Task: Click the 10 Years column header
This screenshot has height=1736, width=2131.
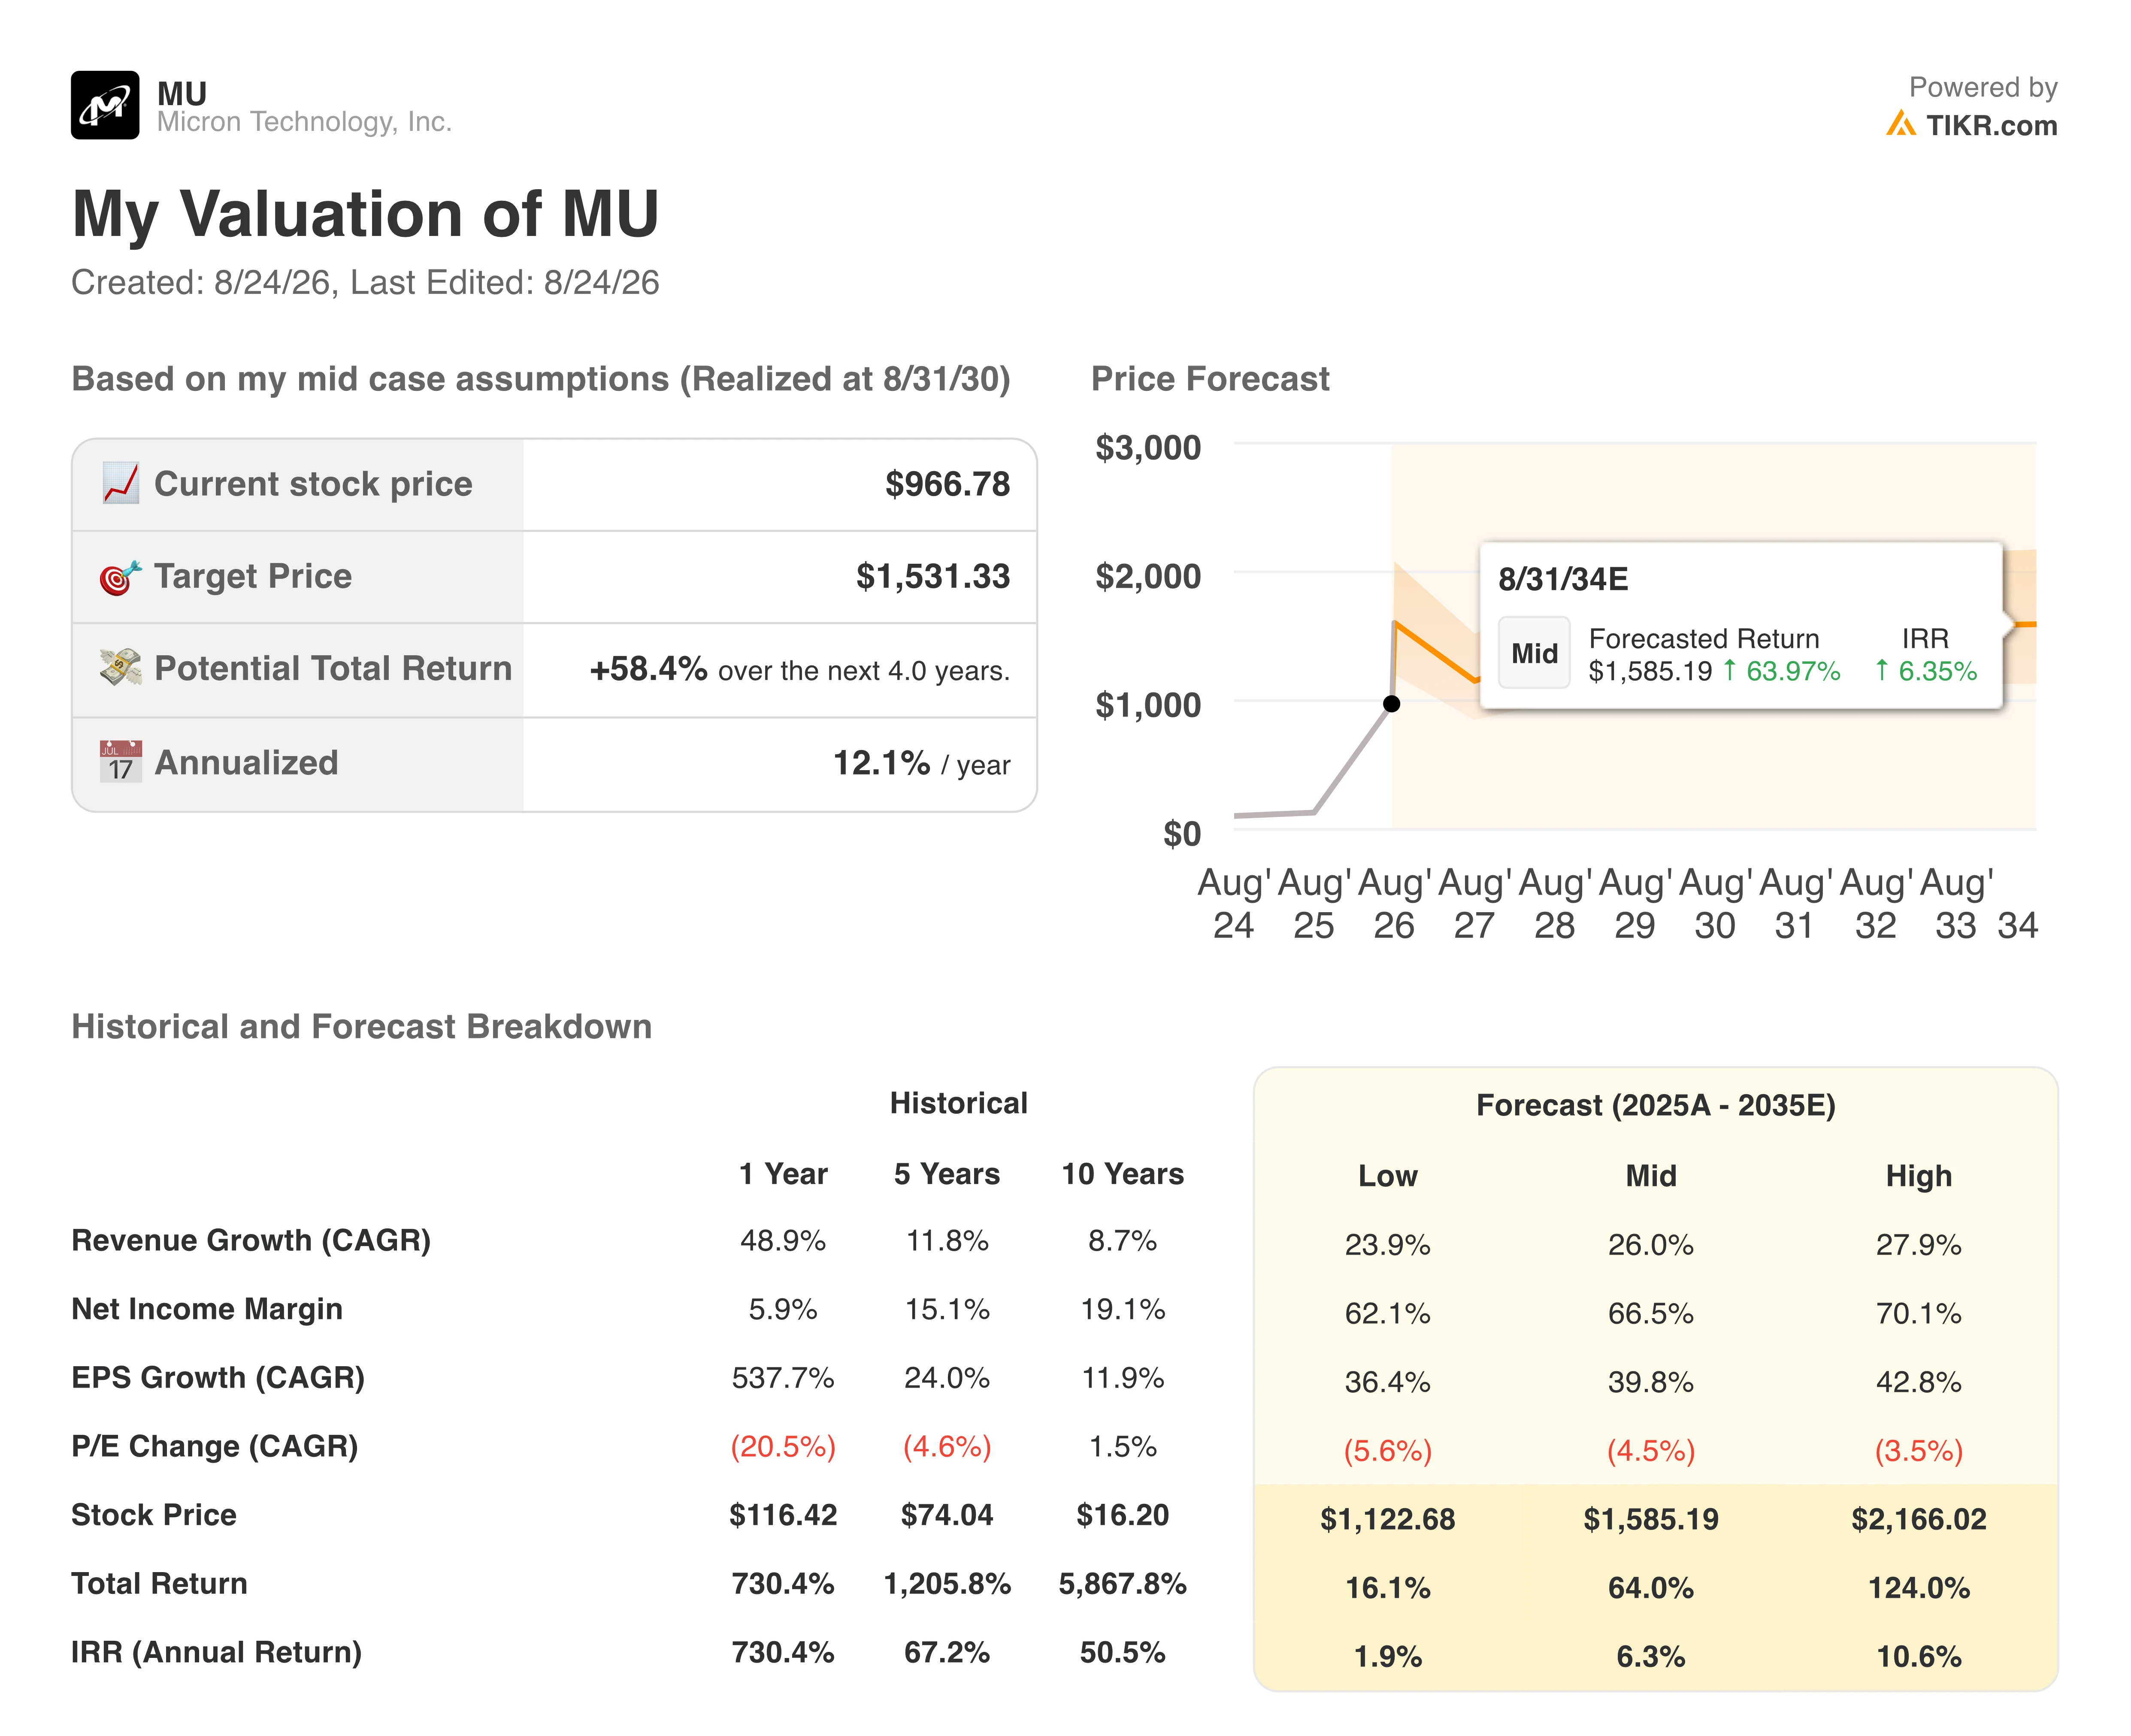Action: 1122,1174
